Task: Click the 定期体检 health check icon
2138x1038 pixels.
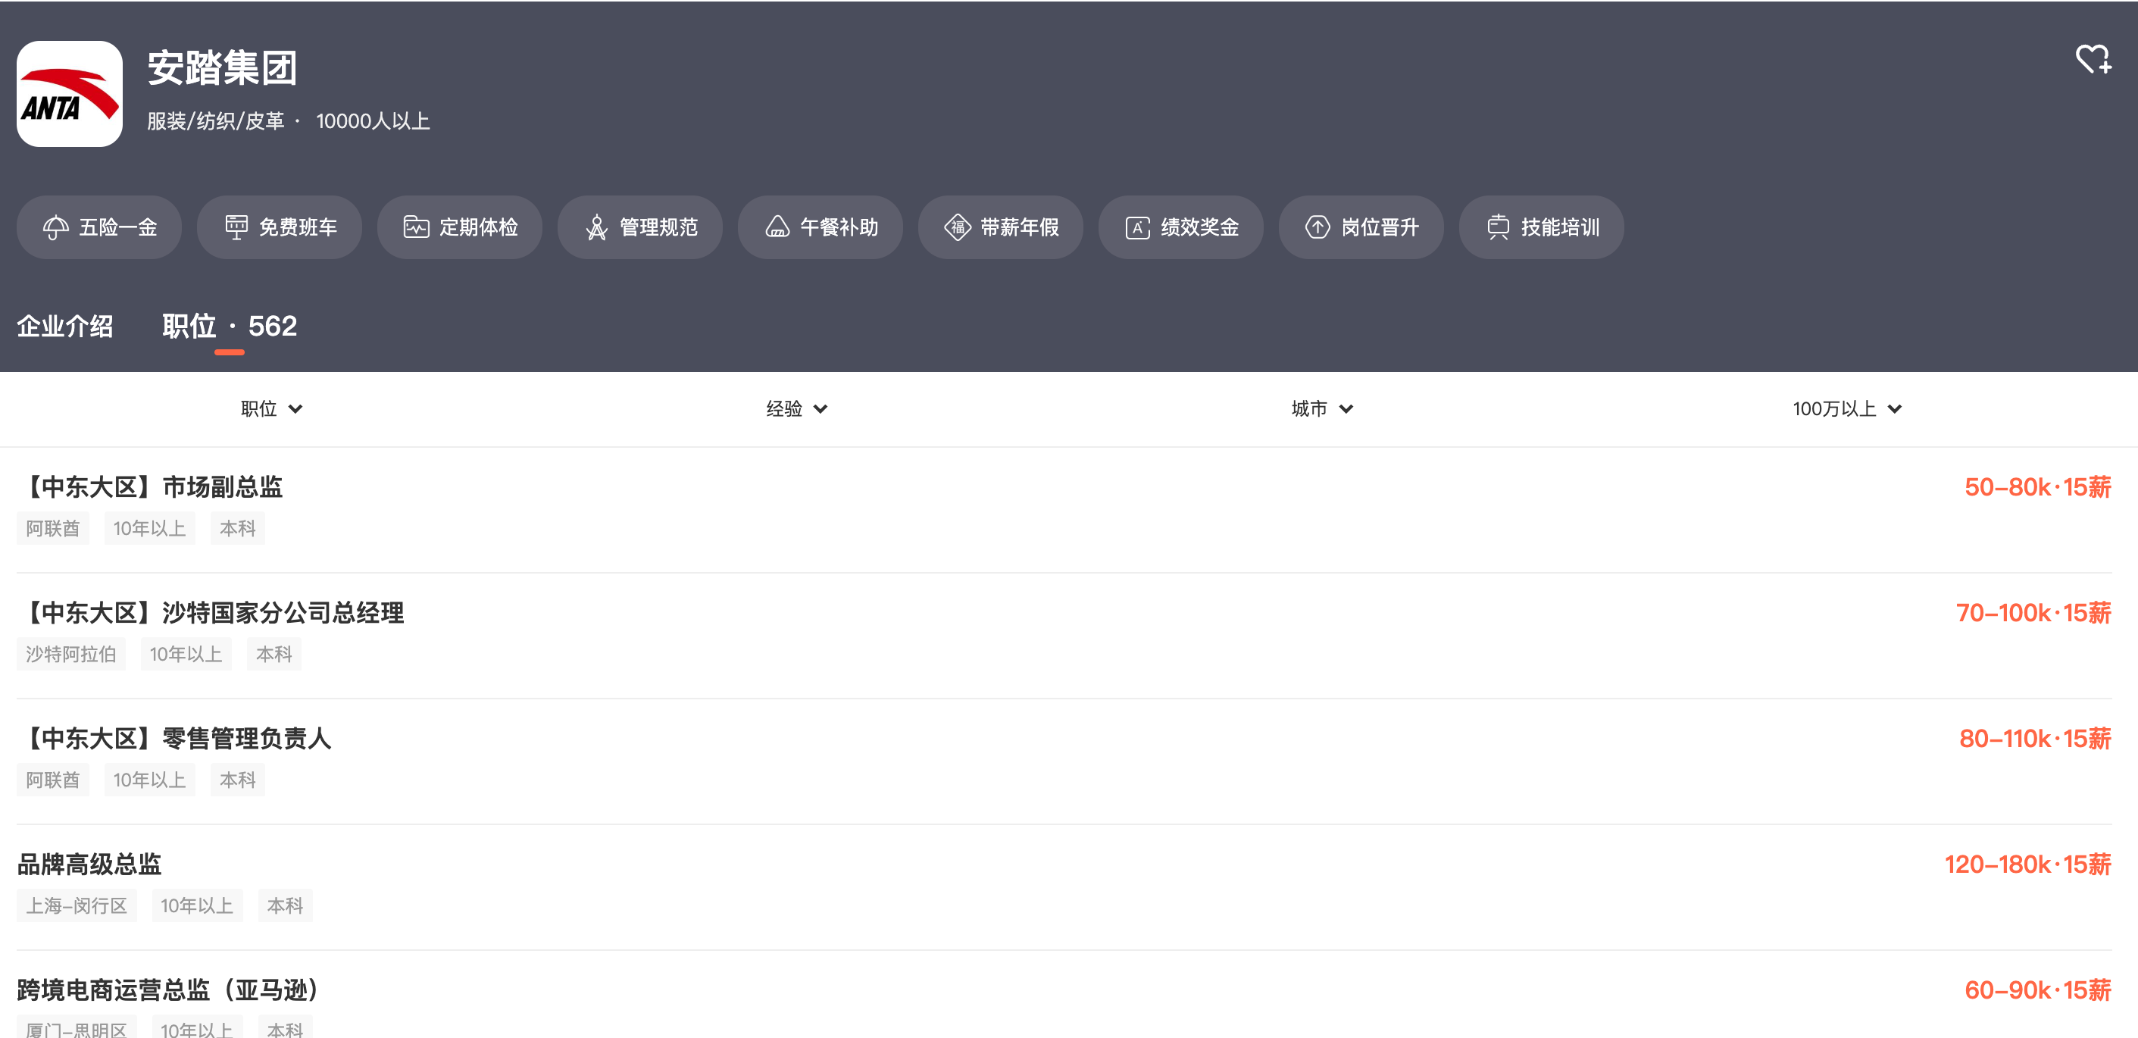Action: (x=416, y=227)
